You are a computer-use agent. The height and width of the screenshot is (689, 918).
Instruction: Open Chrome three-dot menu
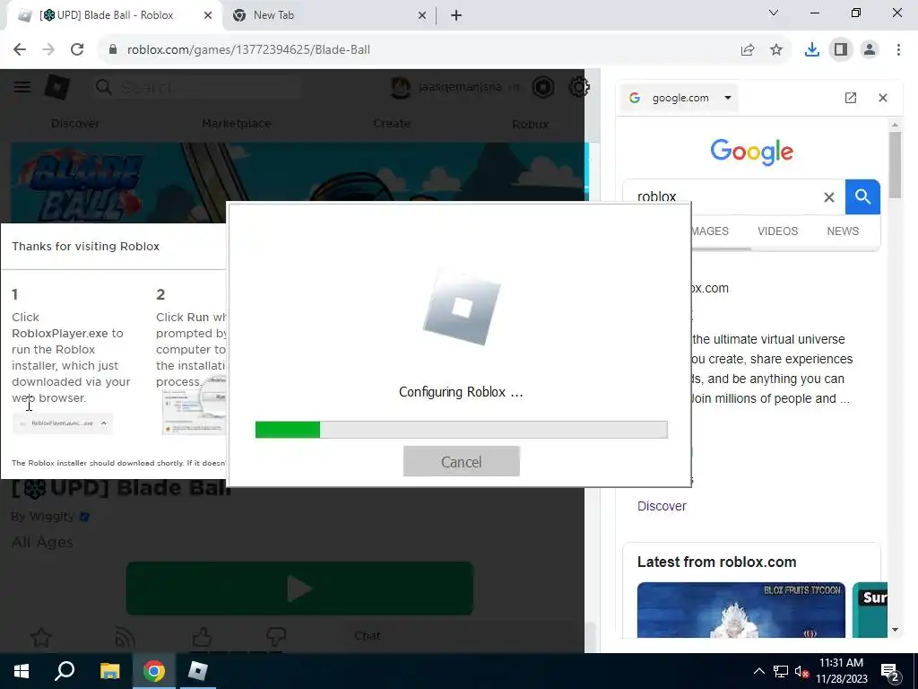point(898,50)
